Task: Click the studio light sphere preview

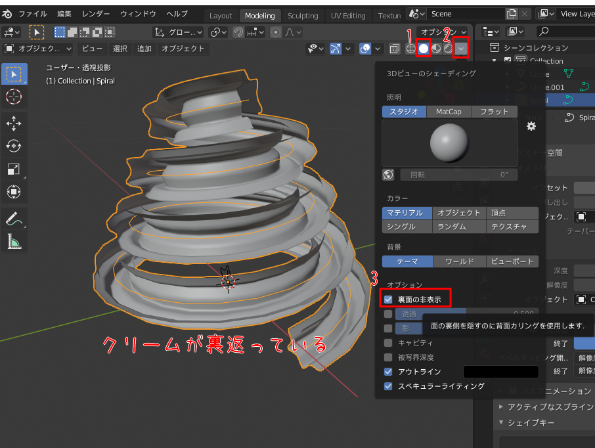Action: coord(450,143)
